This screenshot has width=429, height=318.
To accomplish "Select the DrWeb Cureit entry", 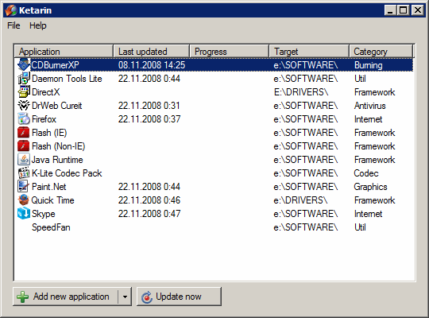I will (x=57, y=106).
